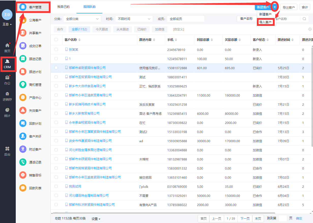Click the 导出客户 button
The image size is (313, 223).
[x=289, y=7]
